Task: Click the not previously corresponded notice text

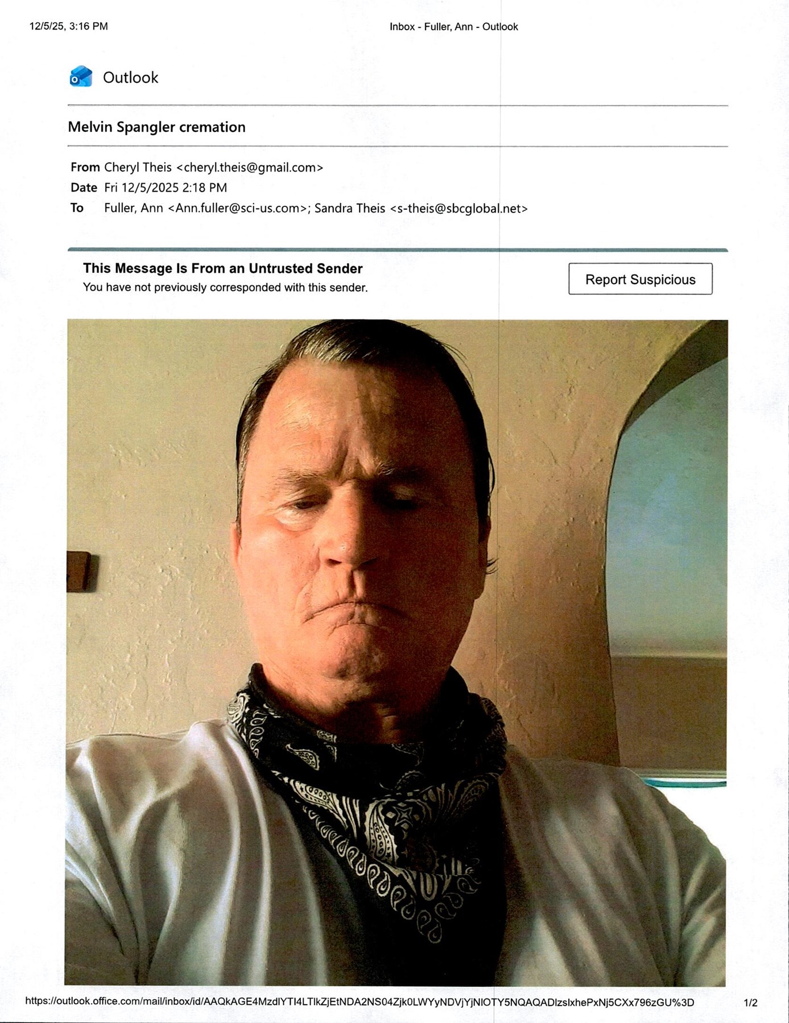Action: click(x=225, y=288)
